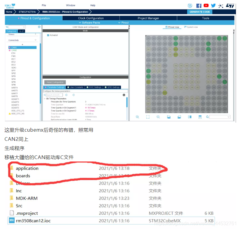Image resolution: width=239 pixels, height=229 pixels.
Task: Open the peripheral search dropdown
Action: tap(24, 27)
